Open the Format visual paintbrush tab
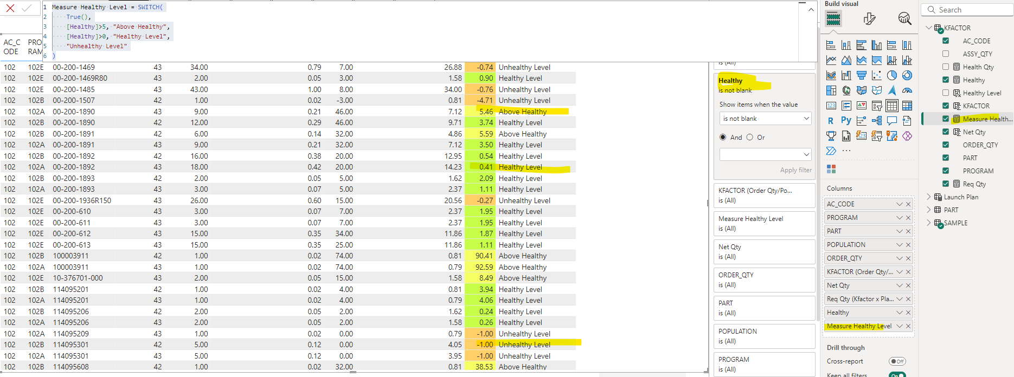This screenshot has height=377, width=1014. [x=869, y=19]
